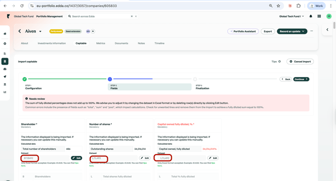Select the highlighted portfolio building icon in the sidebar
Viewport: 336px width, 181px height.
tap(5, 61)
